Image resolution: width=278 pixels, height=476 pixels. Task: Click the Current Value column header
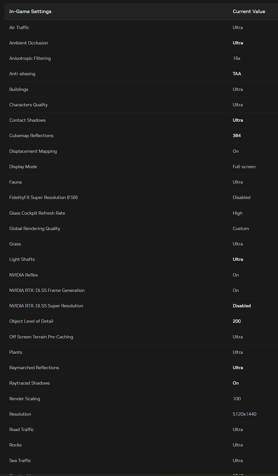pyautogui.click(x=249, y=12)
